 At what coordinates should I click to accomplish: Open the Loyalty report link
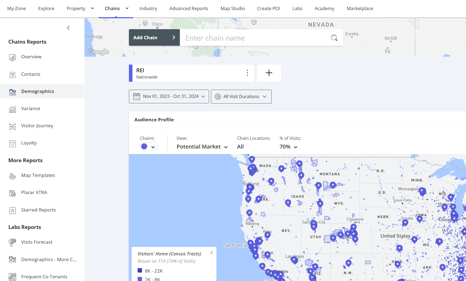[x=29, y=143]
